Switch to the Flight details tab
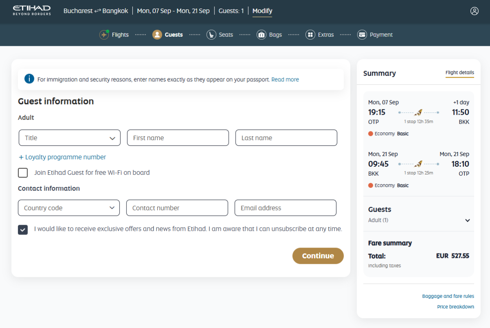This screenshot has height=328, width=490. point(459,73)
